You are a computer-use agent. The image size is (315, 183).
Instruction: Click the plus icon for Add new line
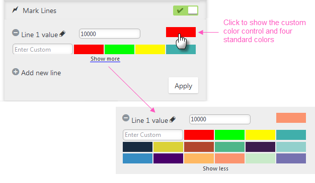coord(16,72)
